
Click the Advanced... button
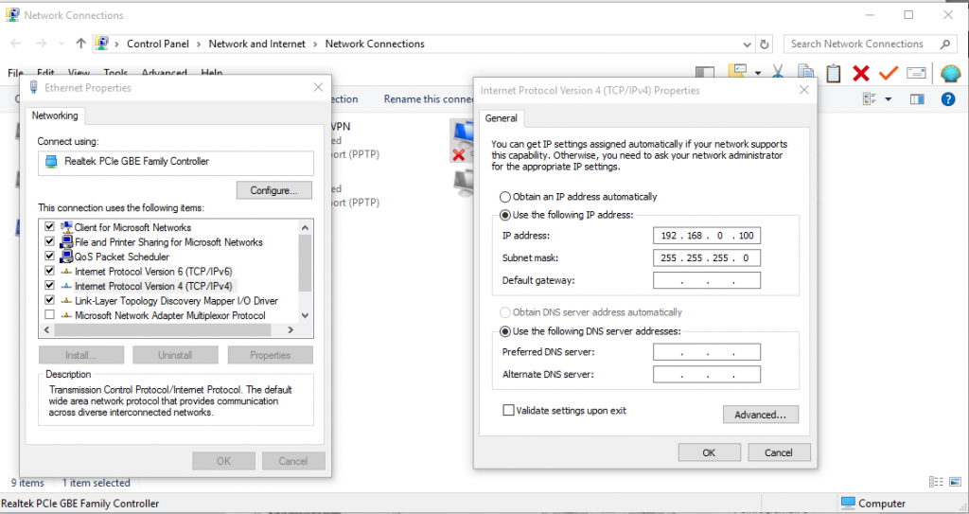(760, 415)
